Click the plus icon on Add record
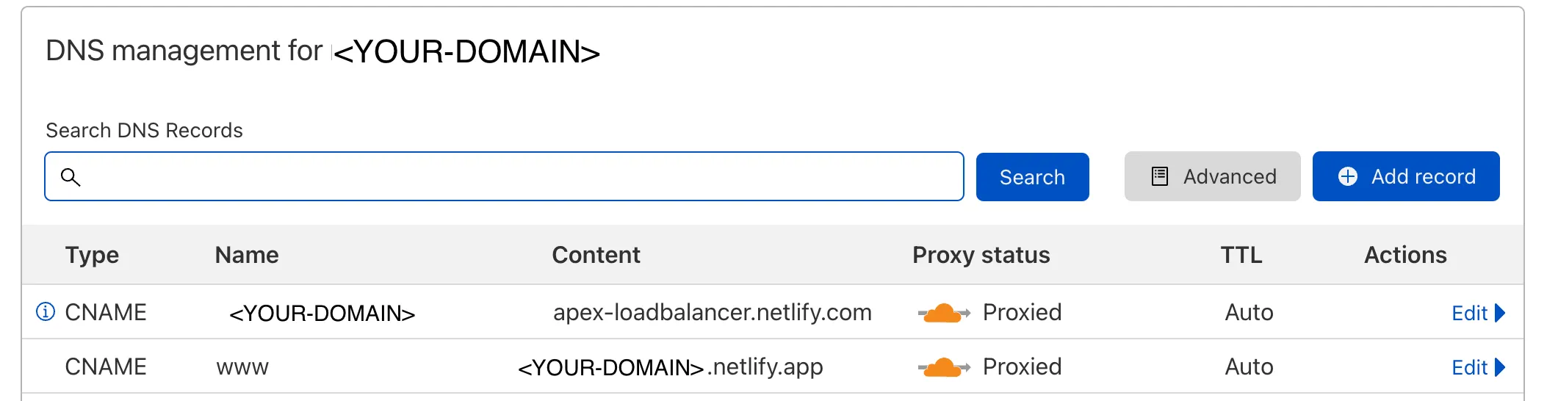This screenshot has width=1547, height=401. [1348, 176]
